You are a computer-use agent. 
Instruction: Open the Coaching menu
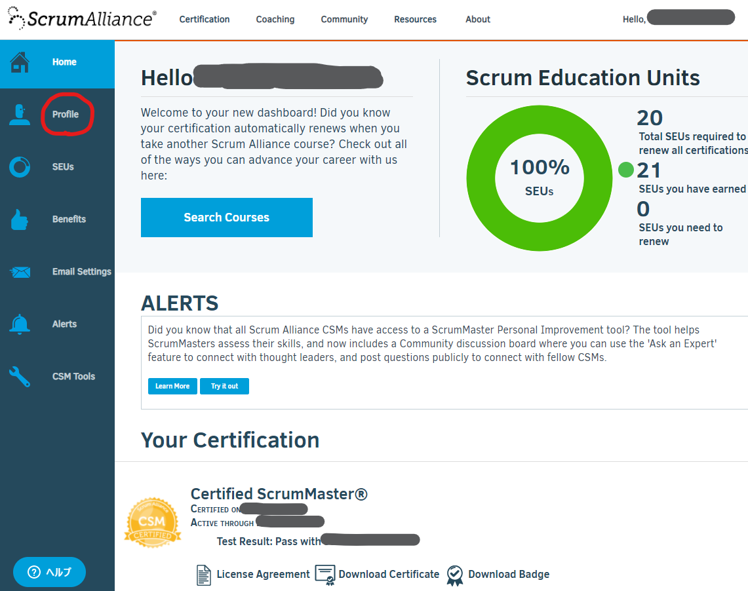(x=275, y=19)
